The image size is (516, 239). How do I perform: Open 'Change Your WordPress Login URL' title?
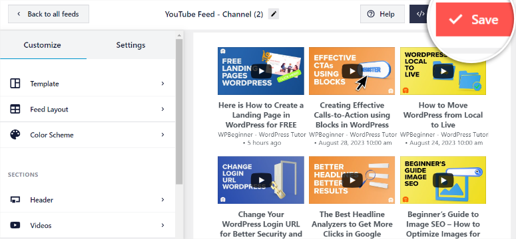(261, 224)
